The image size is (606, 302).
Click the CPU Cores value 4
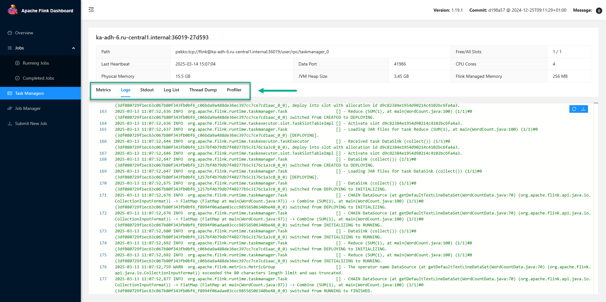click(x=554, y=64)
